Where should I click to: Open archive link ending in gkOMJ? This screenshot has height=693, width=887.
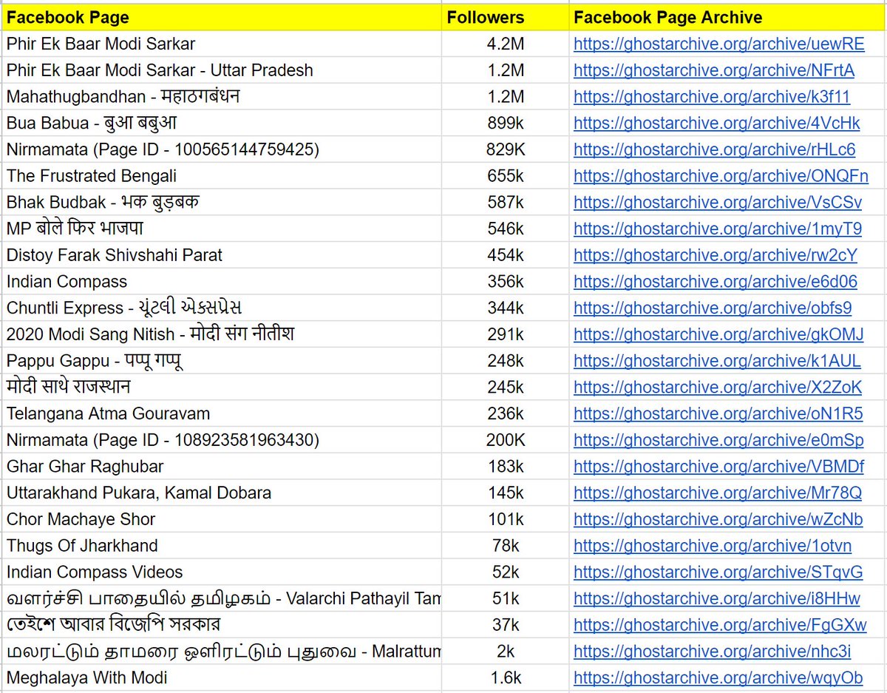pyautogui.click(x=718, y=334)
